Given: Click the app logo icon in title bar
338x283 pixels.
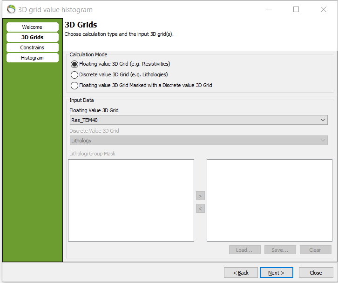Looking at the screenshot, I should click(11, 9).
